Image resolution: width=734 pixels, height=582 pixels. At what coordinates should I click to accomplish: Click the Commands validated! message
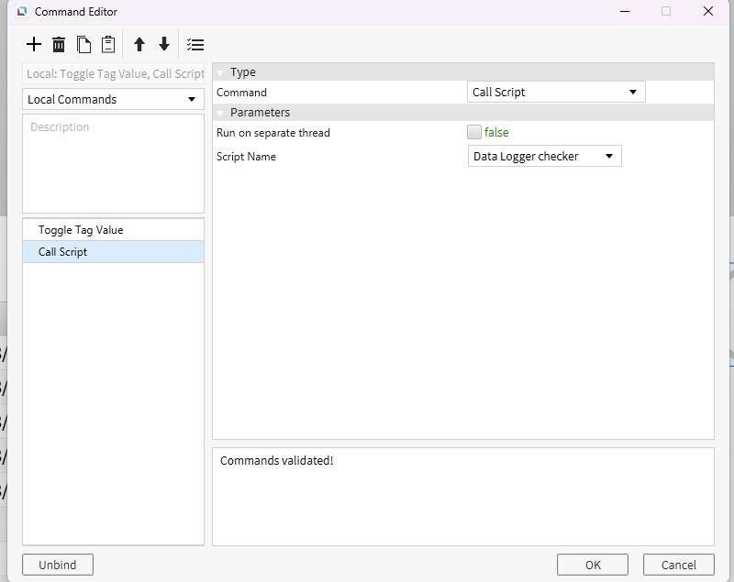pos(277,460)
